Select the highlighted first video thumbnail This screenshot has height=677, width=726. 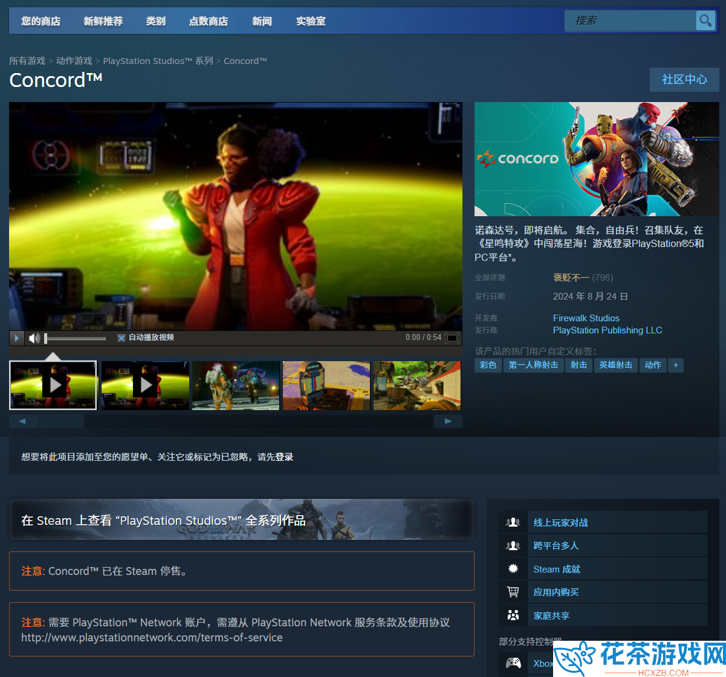pyautogui.click(x=53, y=385)
